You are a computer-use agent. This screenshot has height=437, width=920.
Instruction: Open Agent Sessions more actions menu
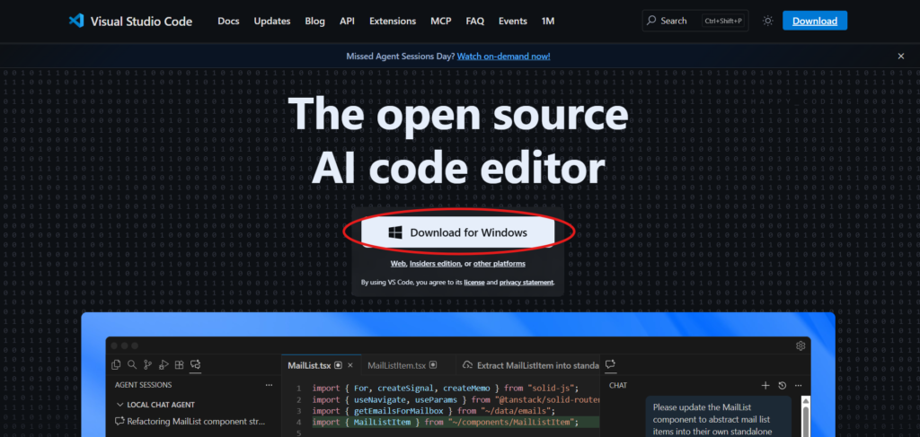[269, 385]
